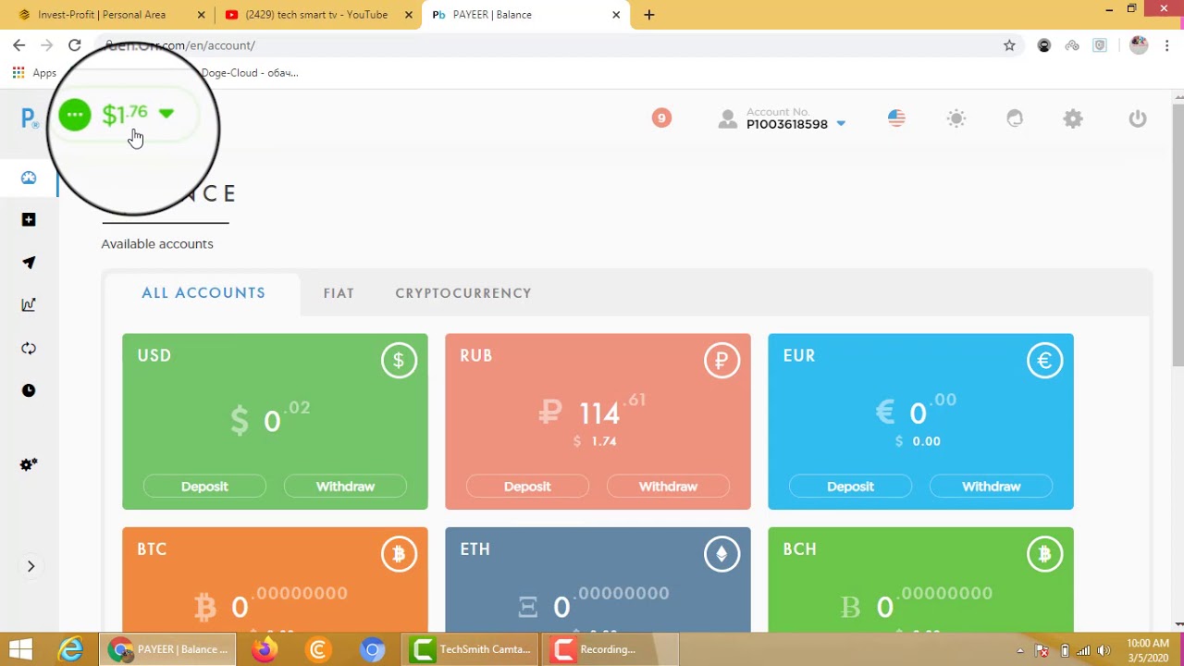Viewport: 1184px width, 666px height.
Task: Open Internet Explorer from taskbar
Action: pos(71,649)
